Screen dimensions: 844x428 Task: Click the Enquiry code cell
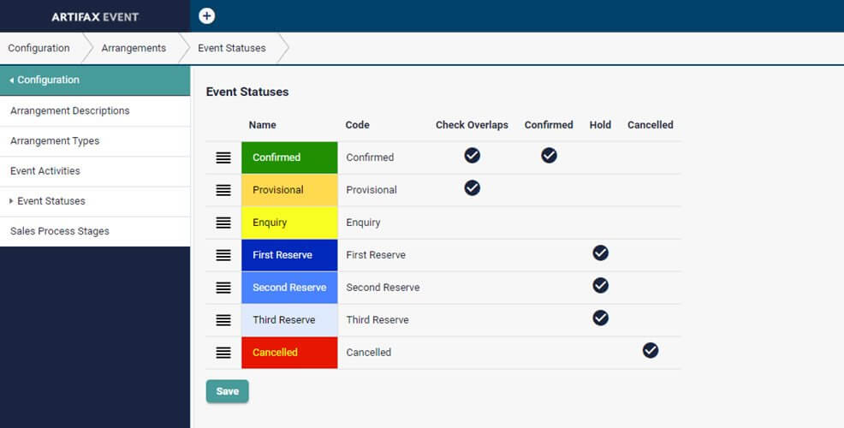(x=363, y=223)
